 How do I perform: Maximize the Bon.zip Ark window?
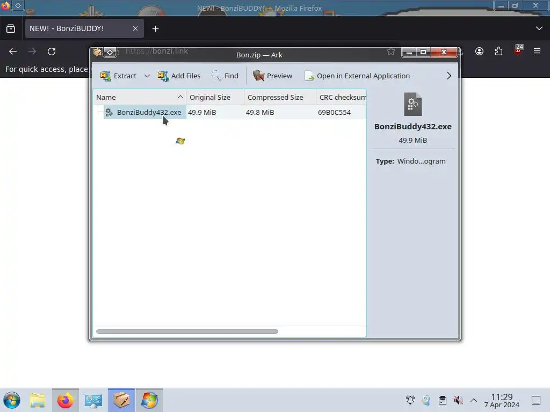tap(423, 52)
